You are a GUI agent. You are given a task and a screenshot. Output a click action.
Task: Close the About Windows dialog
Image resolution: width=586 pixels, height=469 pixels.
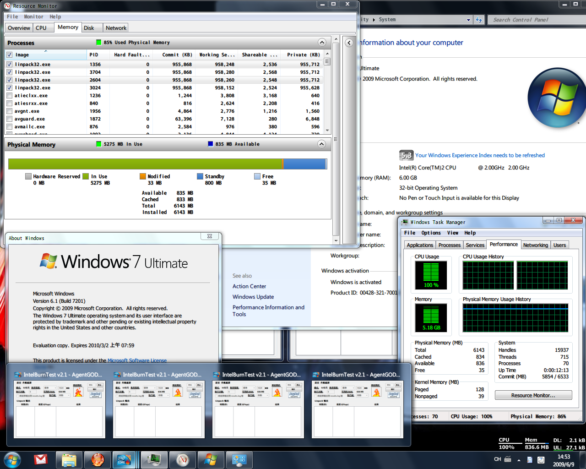point(210,236)
